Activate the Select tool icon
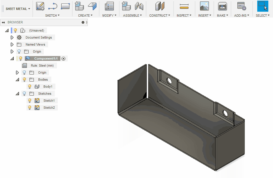This screenshot has width=273, height=178. click(x=262, y=6)
